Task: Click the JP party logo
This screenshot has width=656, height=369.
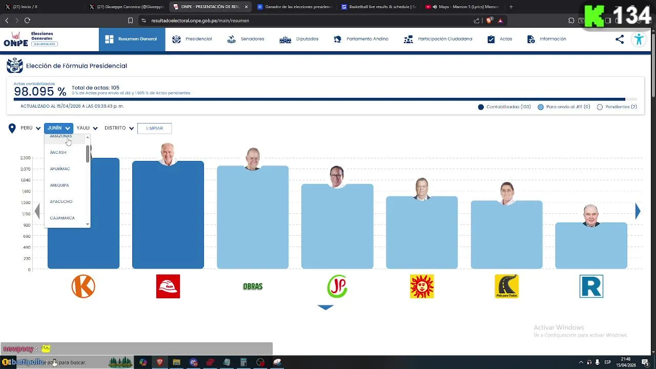Action: pyautogui.click(x=337, y=286)
